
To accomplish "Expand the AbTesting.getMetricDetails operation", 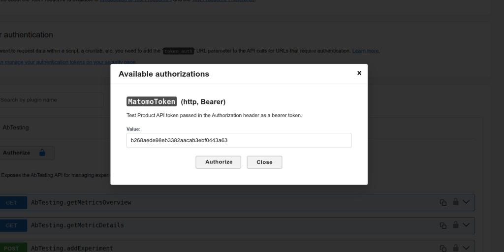I will point(466,225).
